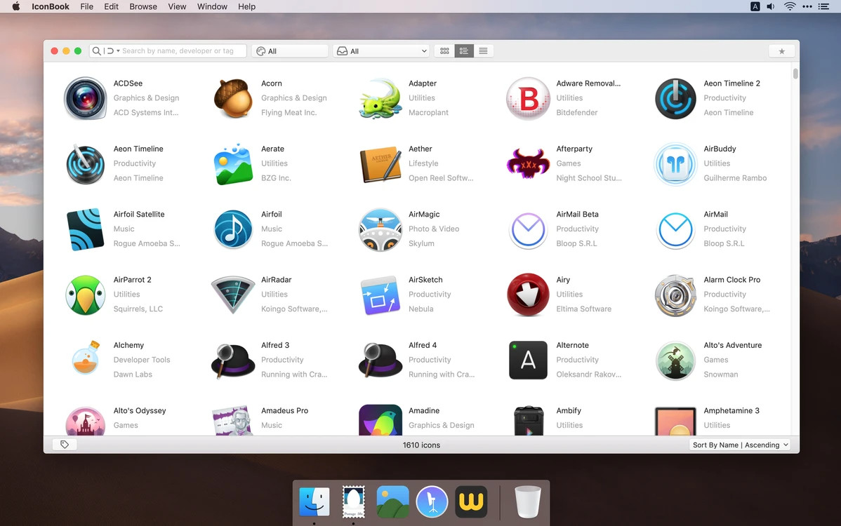841x526 pixels.
Task: Click the Aether notebook icon
Action: [380, 164]
